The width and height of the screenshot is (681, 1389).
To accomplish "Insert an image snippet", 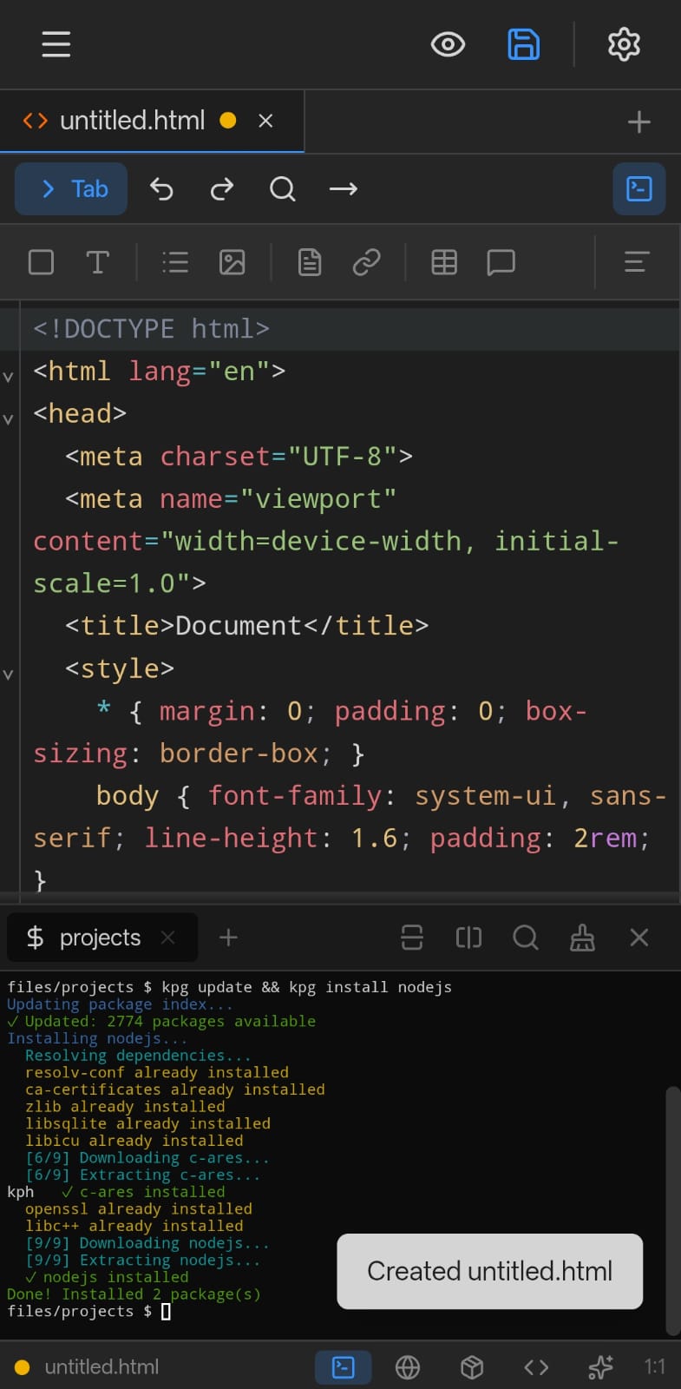I will pyautogui.click(x=232, y=262).
